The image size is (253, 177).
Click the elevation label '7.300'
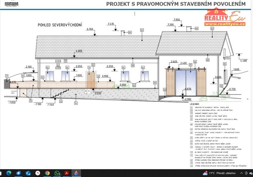(x=170, y=25)
